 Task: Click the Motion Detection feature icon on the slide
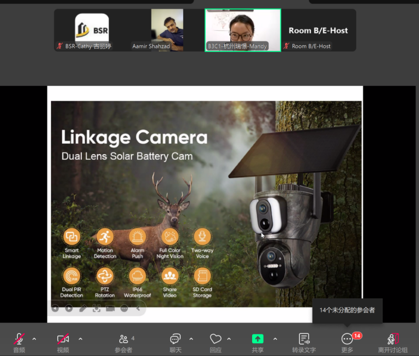click(105, 236)
